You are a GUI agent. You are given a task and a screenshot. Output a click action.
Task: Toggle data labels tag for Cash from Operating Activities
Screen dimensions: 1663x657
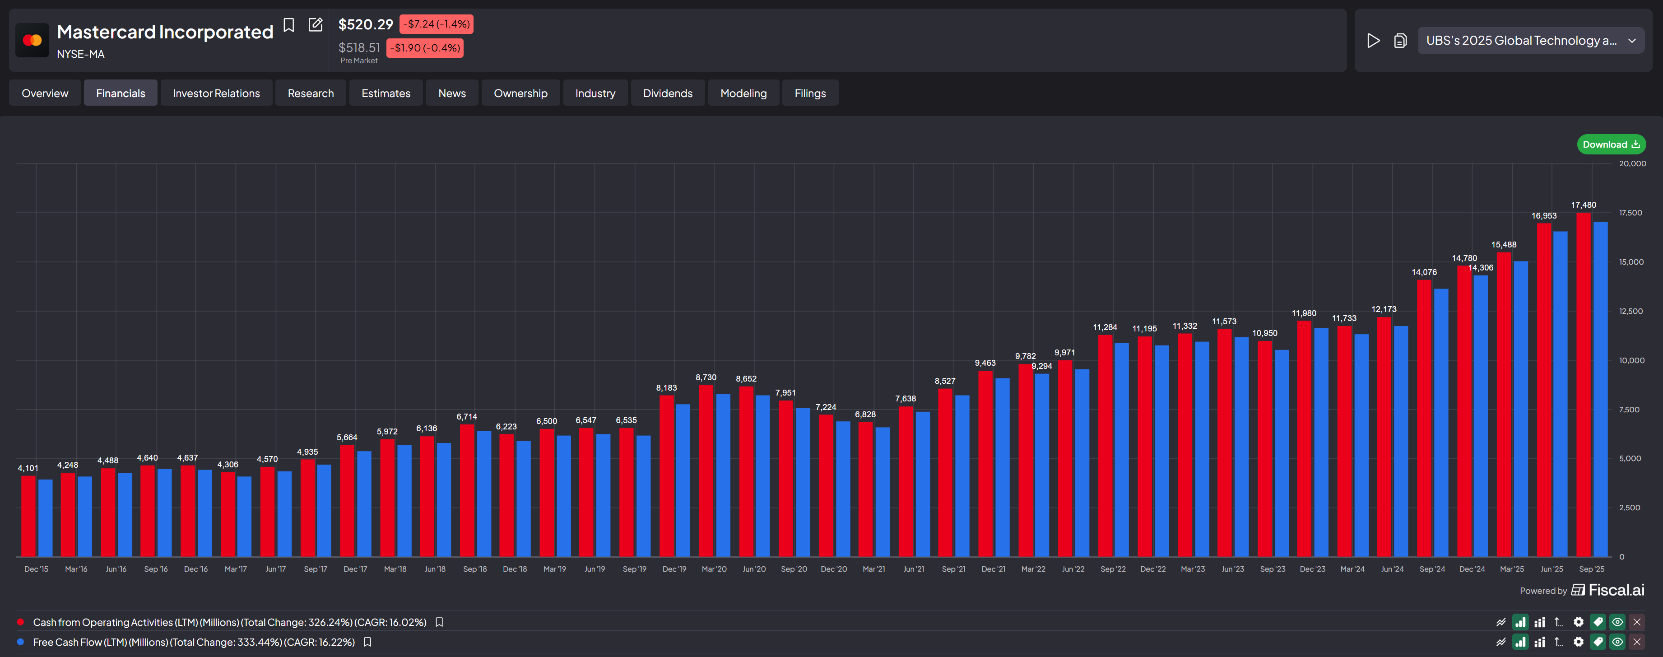pyautogui.click(x=1598, y=622)
